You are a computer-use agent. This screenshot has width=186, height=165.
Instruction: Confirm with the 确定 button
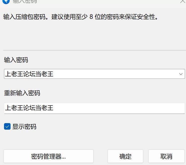(125, 156)
